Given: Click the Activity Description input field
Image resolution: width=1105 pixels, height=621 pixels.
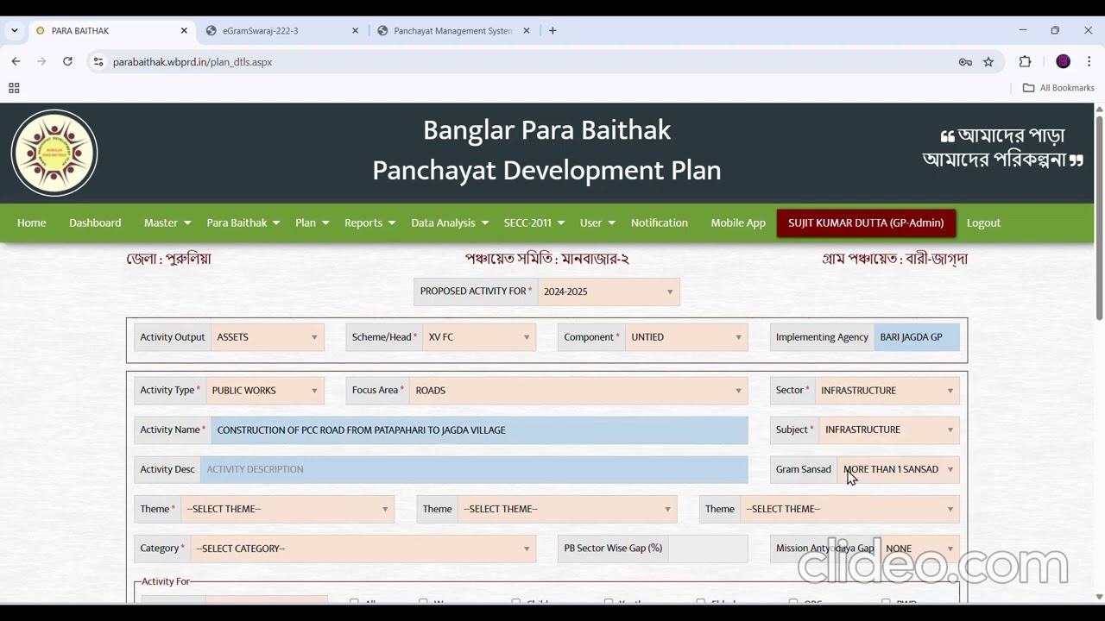Looking at the screenshot, I should 474,469.
